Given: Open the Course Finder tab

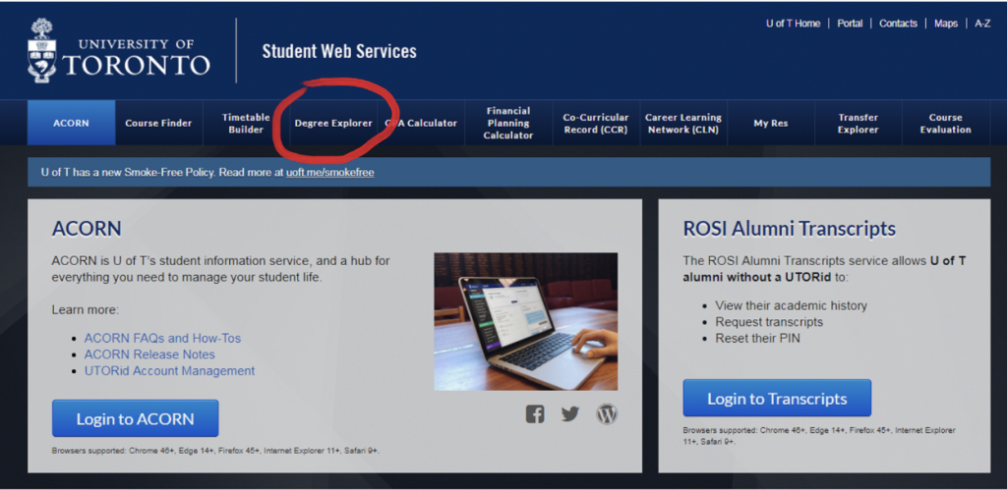Looking at the screenshot, I should click(x=158, y=124).
